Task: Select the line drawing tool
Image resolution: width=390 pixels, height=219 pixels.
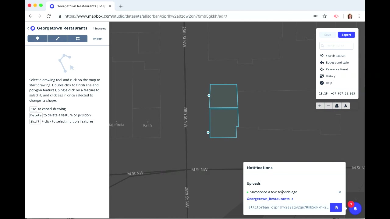Action: [57, 38]
